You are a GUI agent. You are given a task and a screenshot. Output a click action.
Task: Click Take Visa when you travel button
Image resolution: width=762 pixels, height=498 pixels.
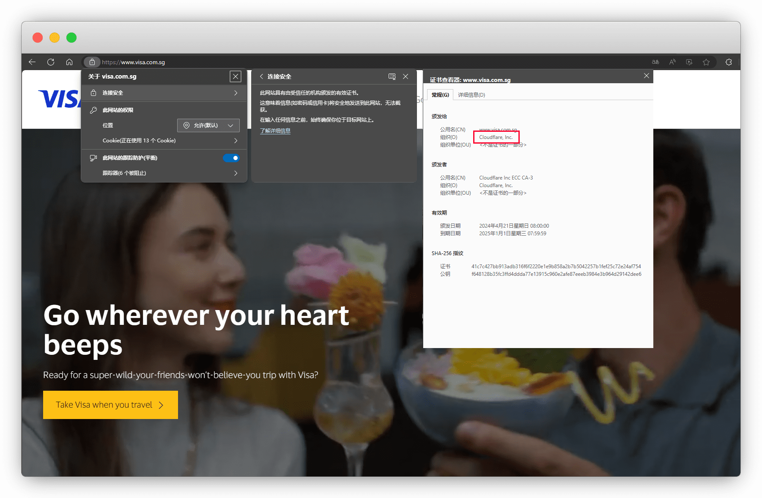tap(110, 405)
